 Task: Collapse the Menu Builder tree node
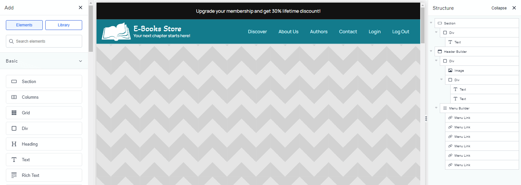point(436,108)
